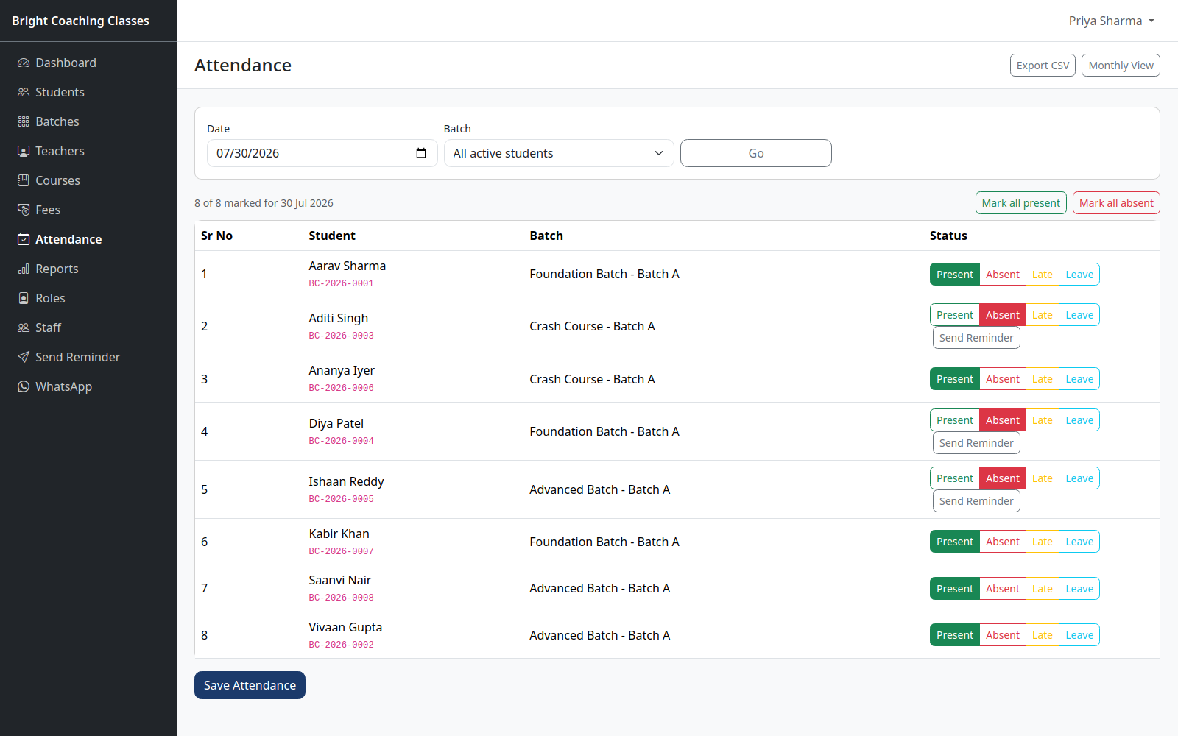This screenshot has width=1178, height=736.
Task: Click the Students people icon
Action: (x=24, y=92)
